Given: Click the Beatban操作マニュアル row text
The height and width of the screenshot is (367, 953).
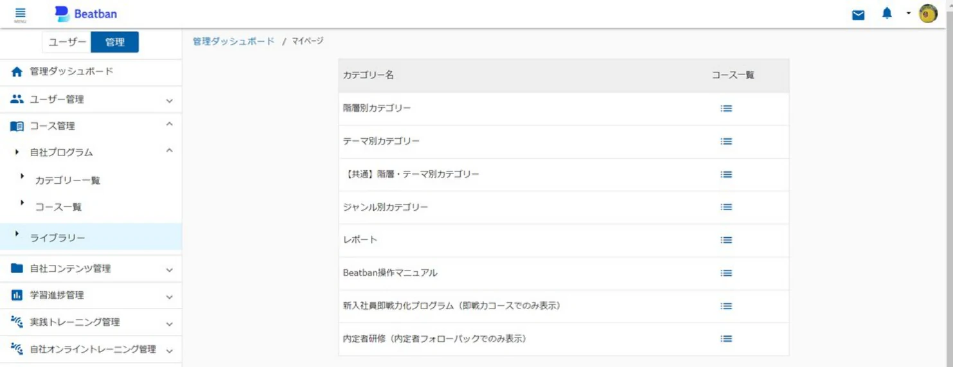Looking at the screenshot, I should [x=390, y=273].
